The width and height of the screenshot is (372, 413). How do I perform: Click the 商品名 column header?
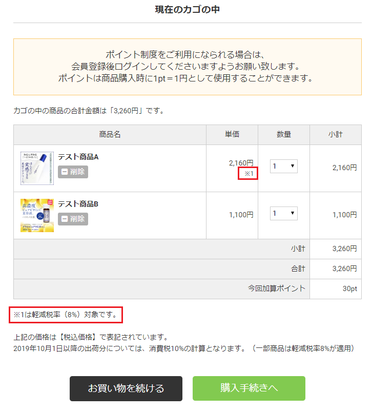110,135
